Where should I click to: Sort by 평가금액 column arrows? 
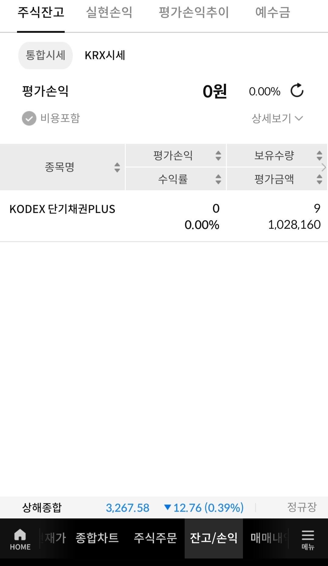(x=319, y=179)
